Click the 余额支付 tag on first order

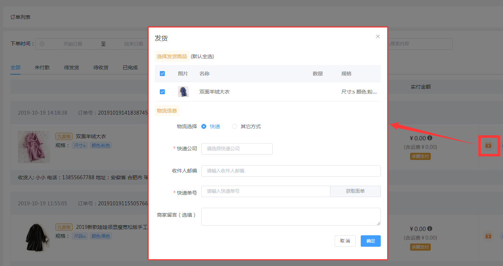420,156
